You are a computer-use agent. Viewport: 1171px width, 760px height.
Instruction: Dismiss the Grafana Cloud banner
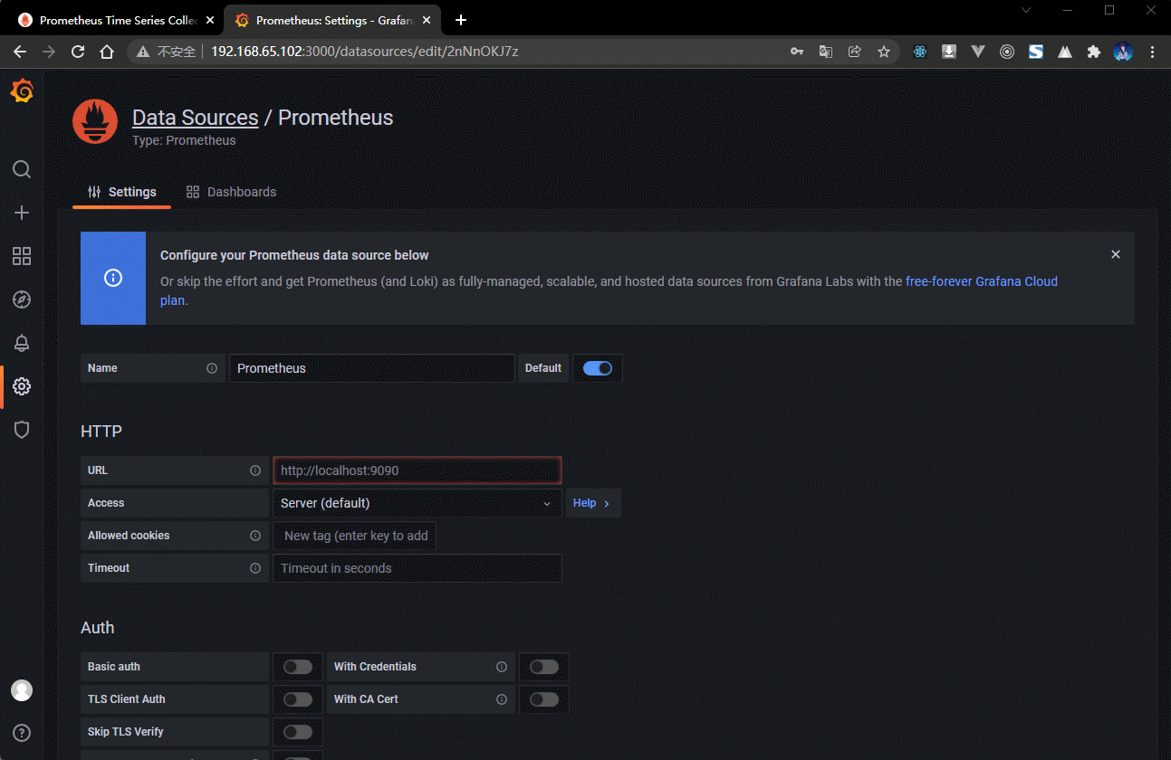point(1116,254)
